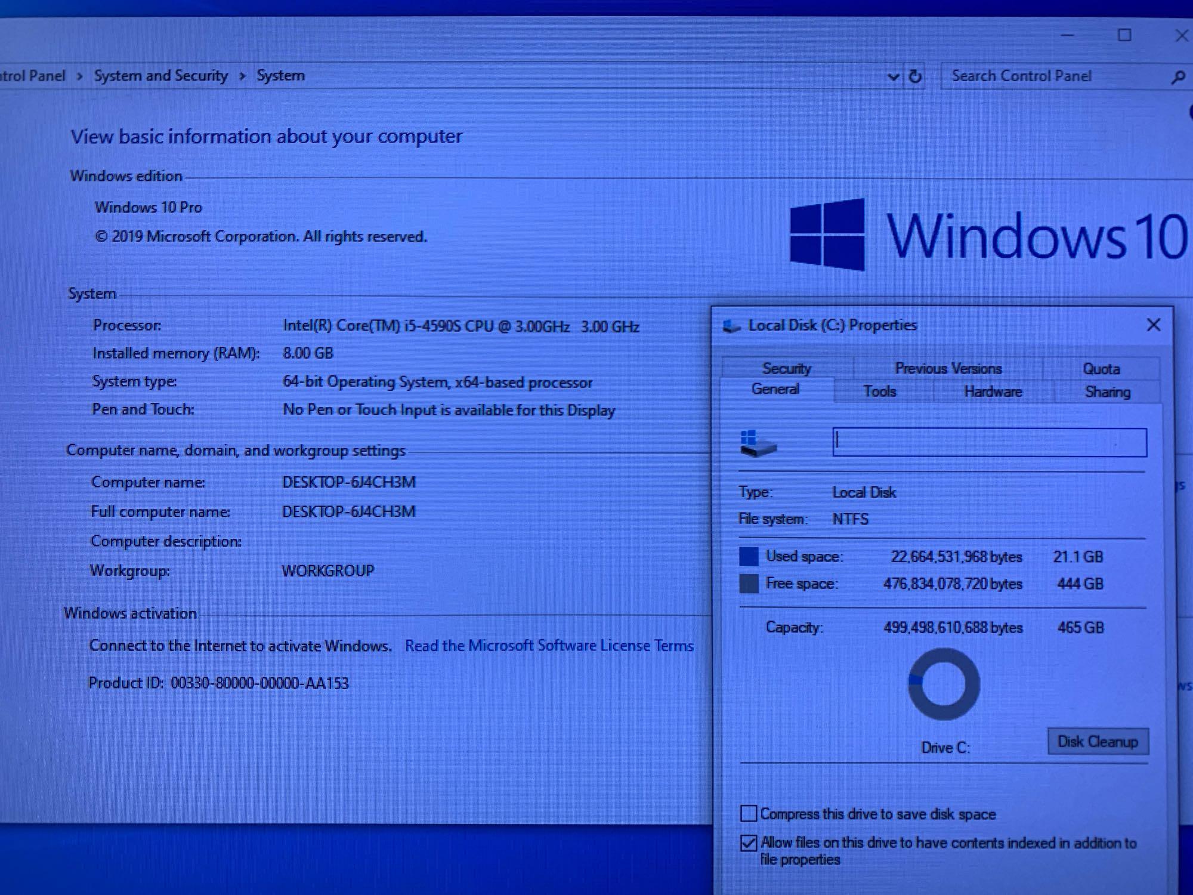Open the Tools tab
Image resolution: width=1193 pixels, height=895 pixels.
880,391
